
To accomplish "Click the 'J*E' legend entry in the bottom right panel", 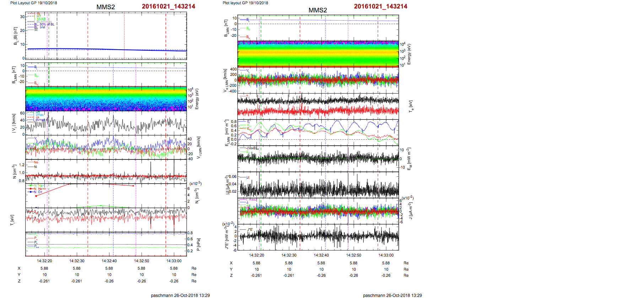I will point(249,230).
